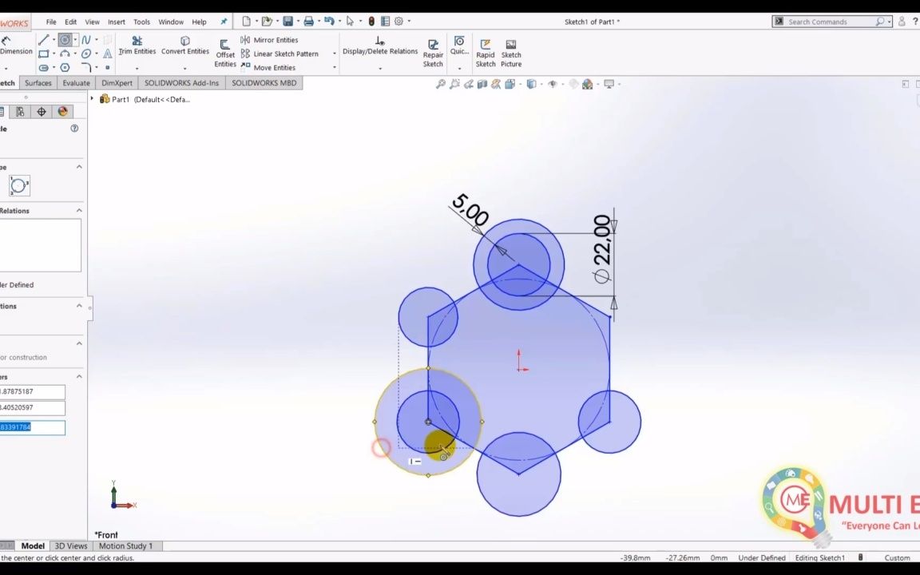Image resolution: width=920 pixels, height=575 pixels.
Task: Open the Tools menu
Action: (x=141, y=22)
